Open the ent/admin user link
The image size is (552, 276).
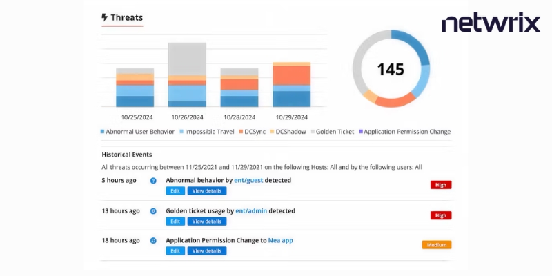[251, 211]
